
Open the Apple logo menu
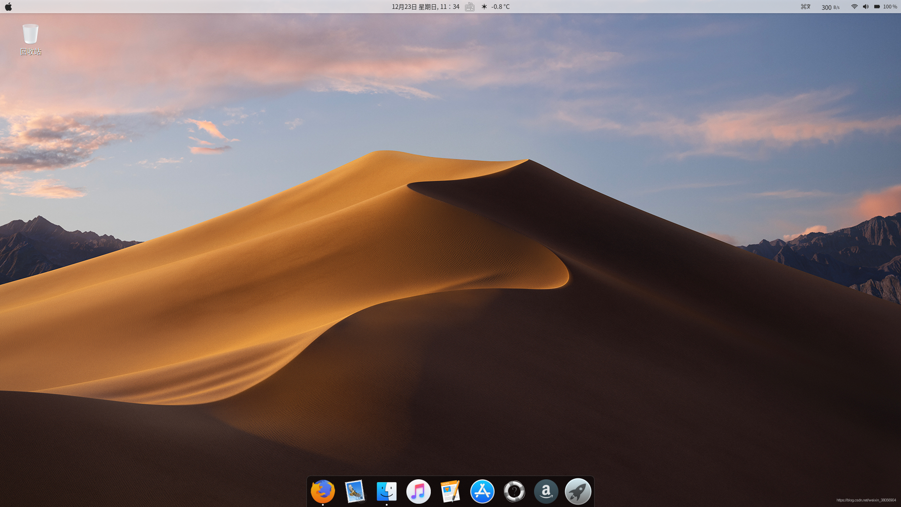(8, 7)
